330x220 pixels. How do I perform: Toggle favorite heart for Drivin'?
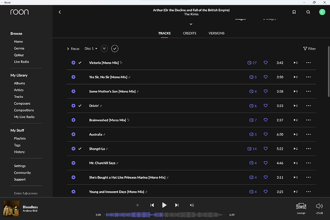265,106
